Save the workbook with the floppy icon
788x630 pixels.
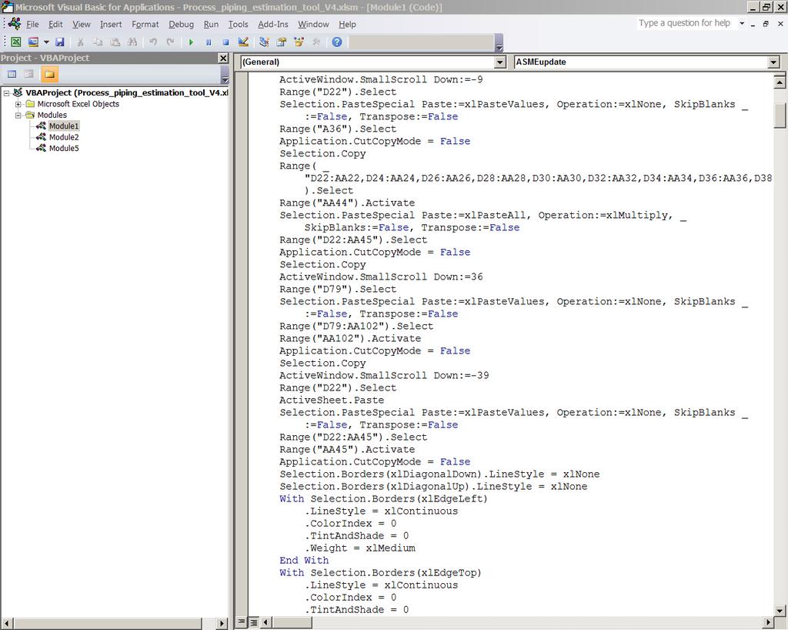[59, 42]
